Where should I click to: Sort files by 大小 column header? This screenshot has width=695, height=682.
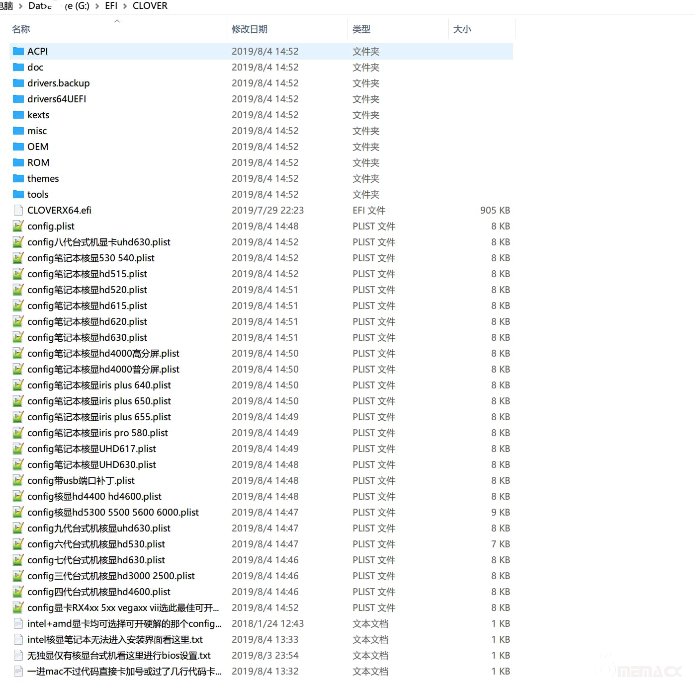[462, 29]
